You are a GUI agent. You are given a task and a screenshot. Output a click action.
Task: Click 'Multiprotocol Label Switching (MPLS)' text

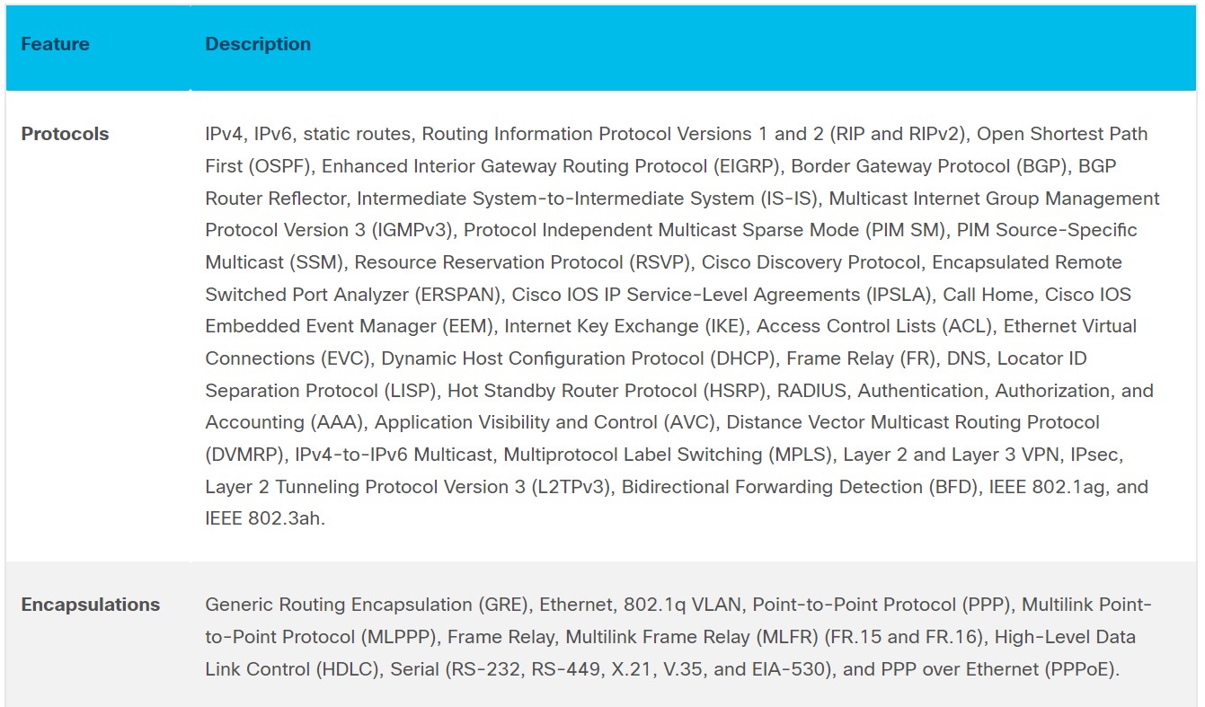(668, 455)
